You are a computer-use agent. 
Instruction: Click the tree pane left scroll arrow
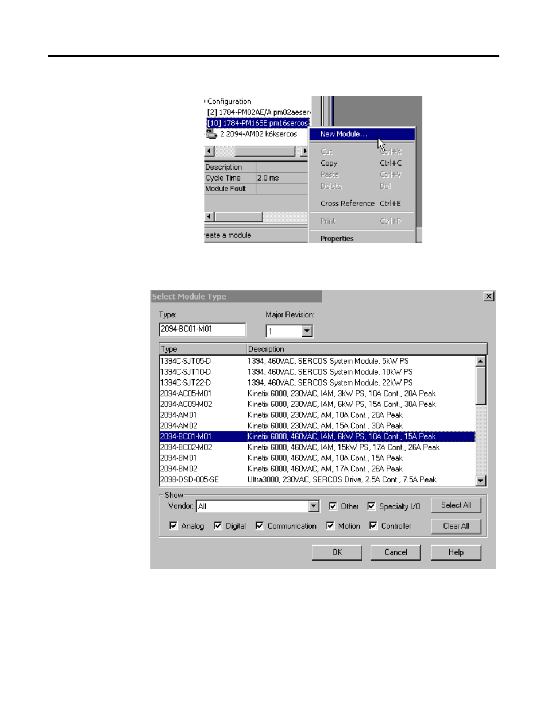point(210,151)
